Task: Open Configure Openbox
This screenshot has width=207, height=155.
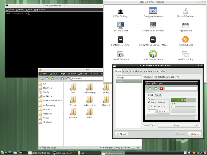Action: point(153,12)
